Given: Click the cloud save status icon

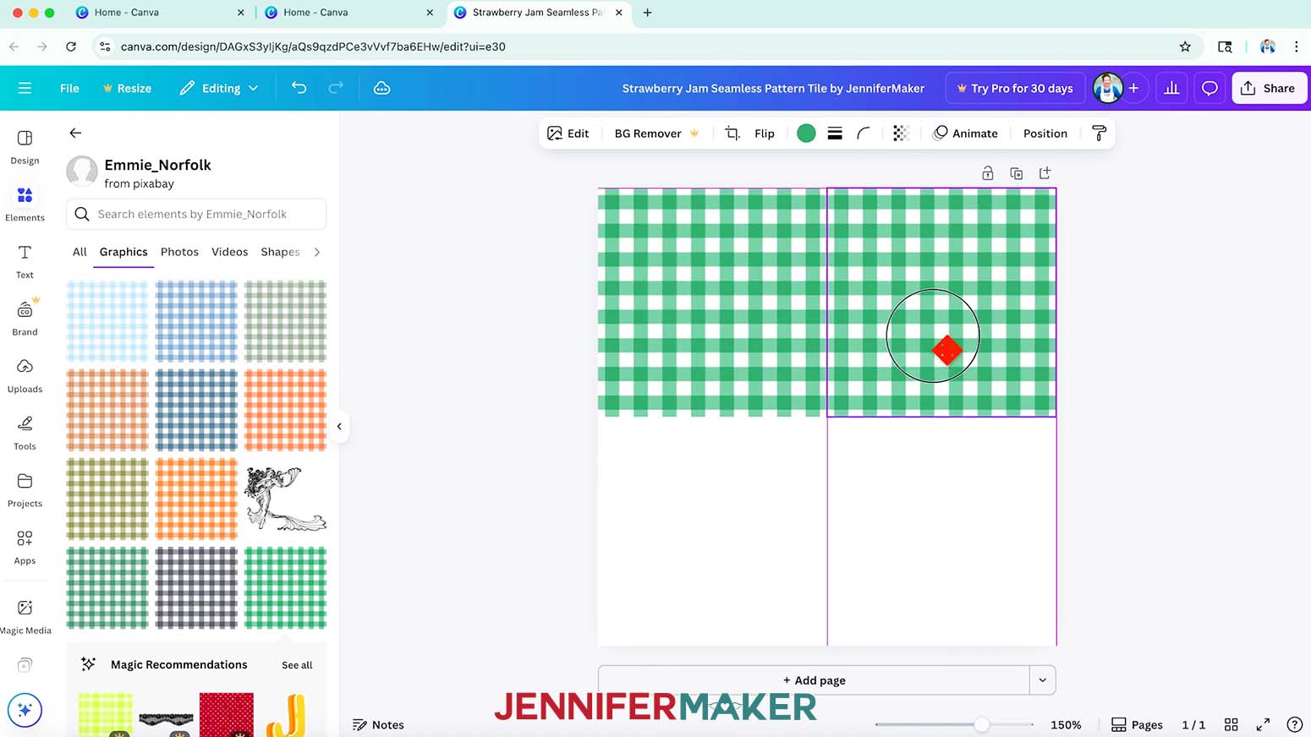Looking at the screenshot, I should (x=382, y=88).
